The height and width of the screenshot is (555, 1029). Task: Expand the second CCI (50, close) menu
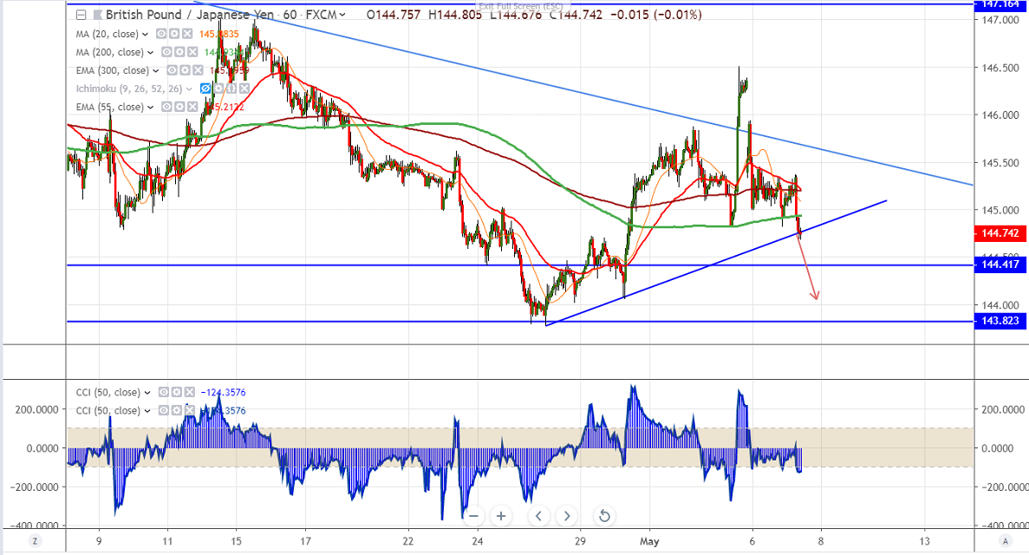click(147, 411)
